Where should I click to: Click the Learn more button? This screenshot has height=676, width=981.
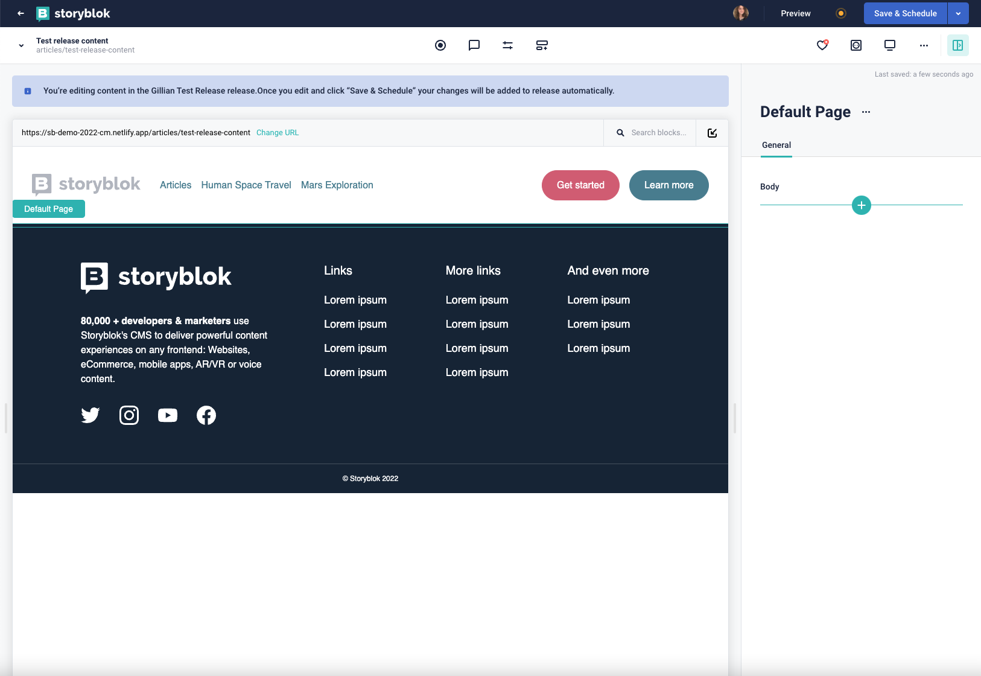click(x=668, y=185)
